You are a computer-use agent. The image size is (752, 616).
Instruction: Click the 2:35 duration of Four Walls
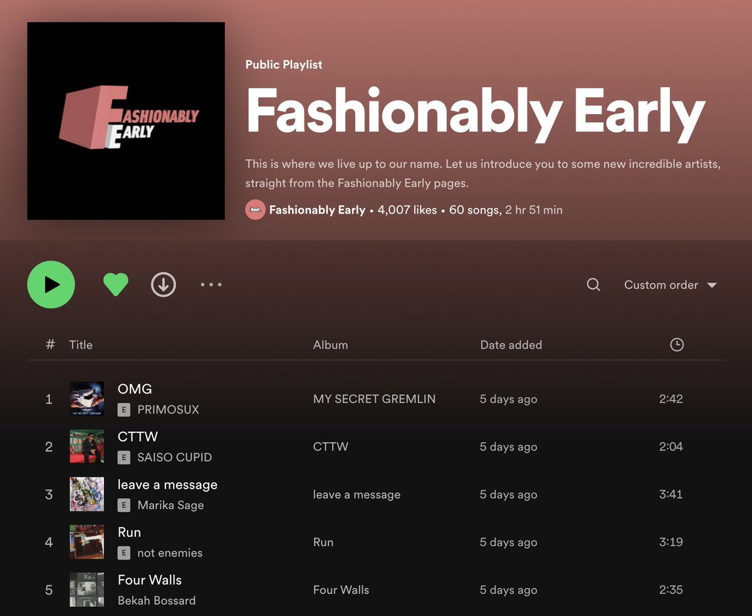coord(671,590)
